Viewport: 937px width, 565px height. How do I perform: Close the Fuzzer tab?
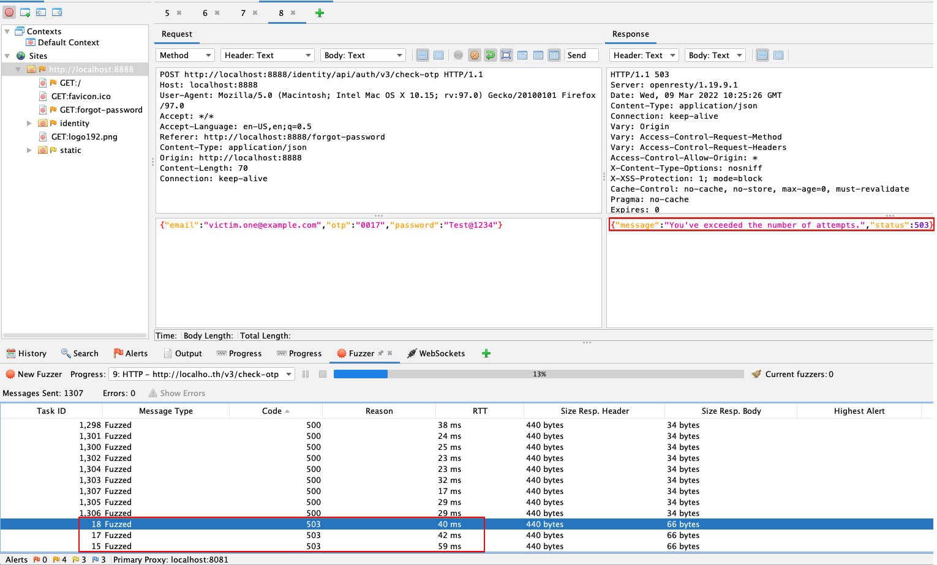(x=390, y=353)
